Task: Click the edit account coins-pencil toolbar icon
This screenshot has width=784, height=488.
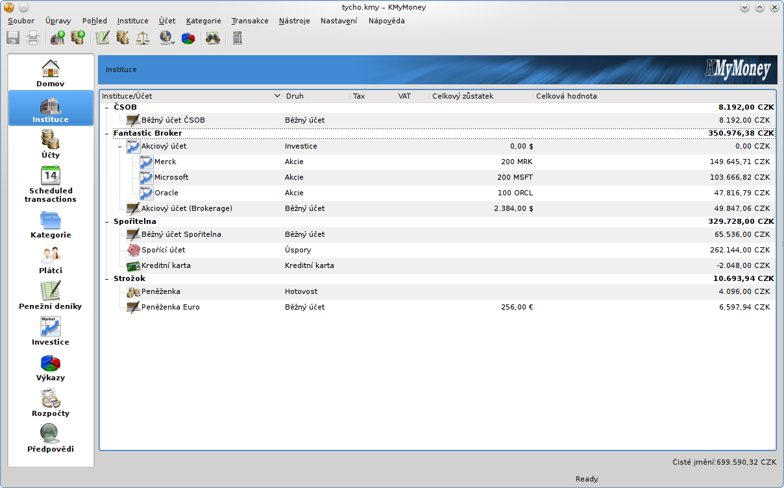Action: tap(123, 38)
